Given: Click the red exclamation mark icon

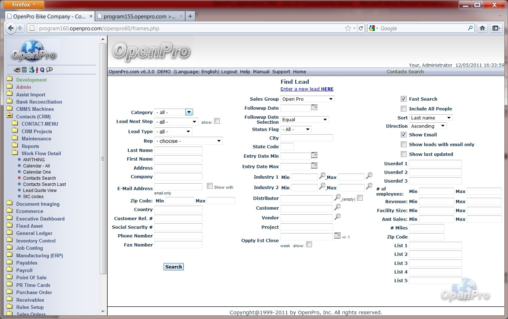Looking at the screenshot, I should tap(37, 70).
